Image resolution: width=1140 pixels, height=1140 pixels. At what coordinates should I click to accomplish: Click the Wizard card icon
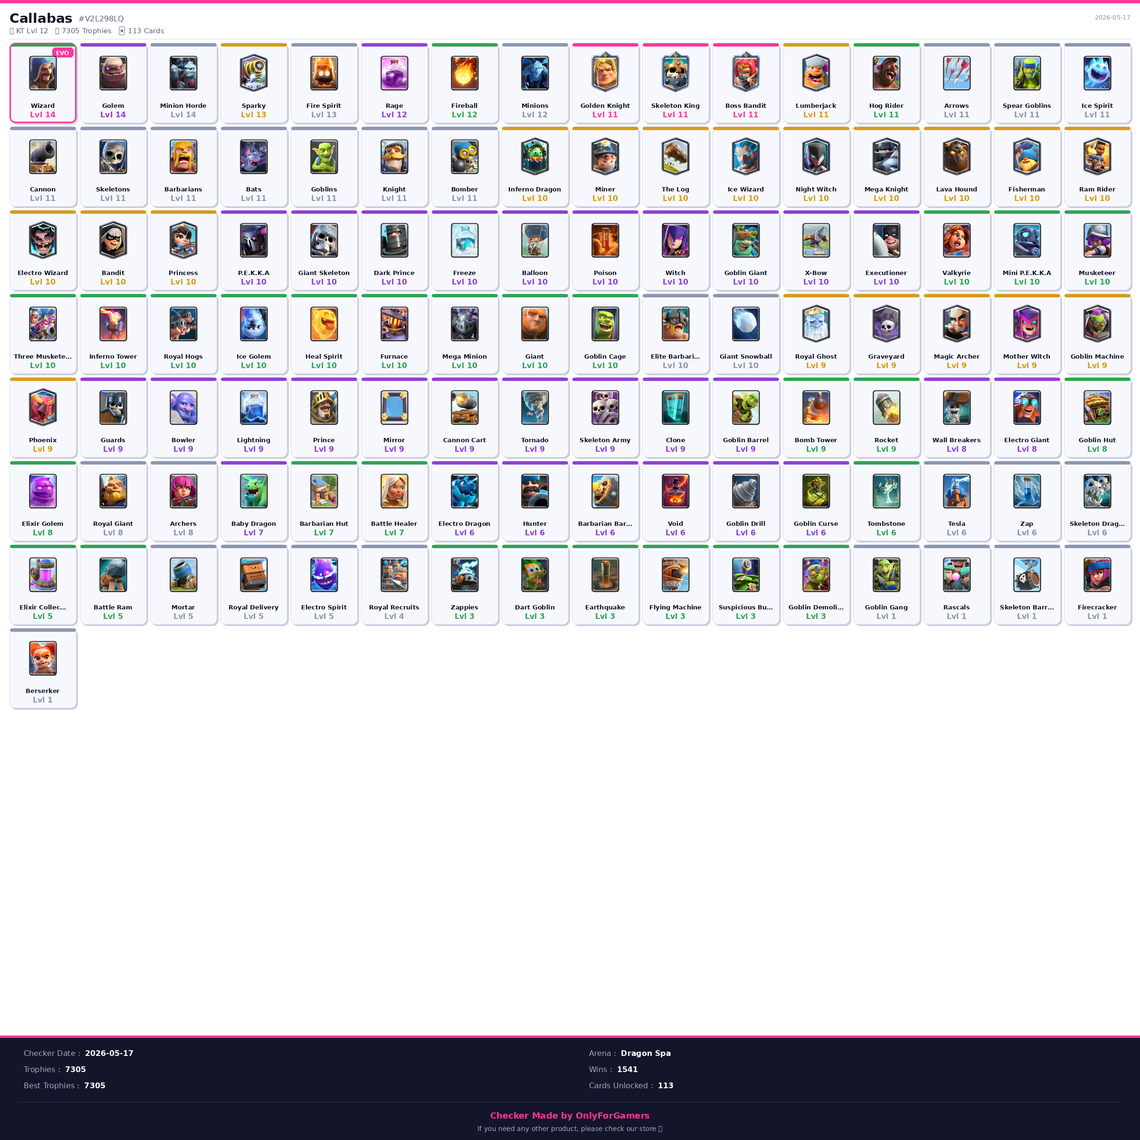(42, 73)
